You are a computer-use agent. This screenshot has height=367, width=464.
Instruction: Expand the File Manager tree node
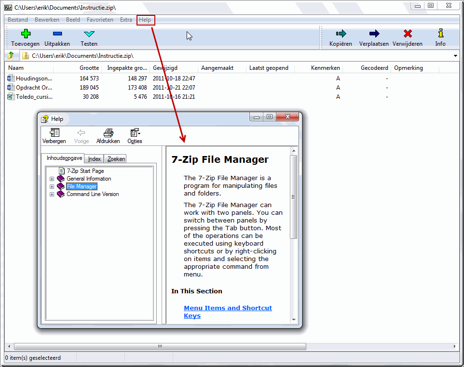52,186
